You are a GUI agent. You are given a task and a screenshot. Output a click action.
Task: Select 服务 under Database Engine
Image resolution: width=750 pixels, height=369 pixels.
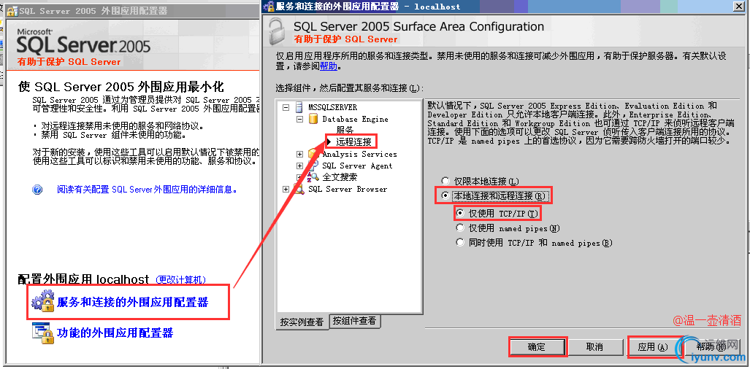click(x=345, y=130)
